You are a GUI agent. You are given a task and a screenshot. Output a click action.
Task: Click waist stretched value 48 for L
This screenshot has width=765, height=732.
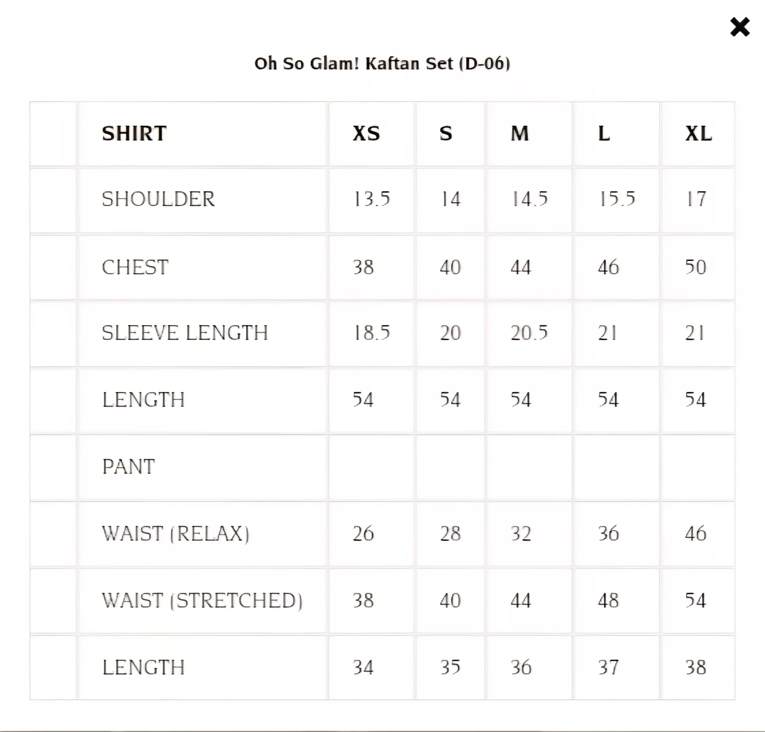(608, 600)
